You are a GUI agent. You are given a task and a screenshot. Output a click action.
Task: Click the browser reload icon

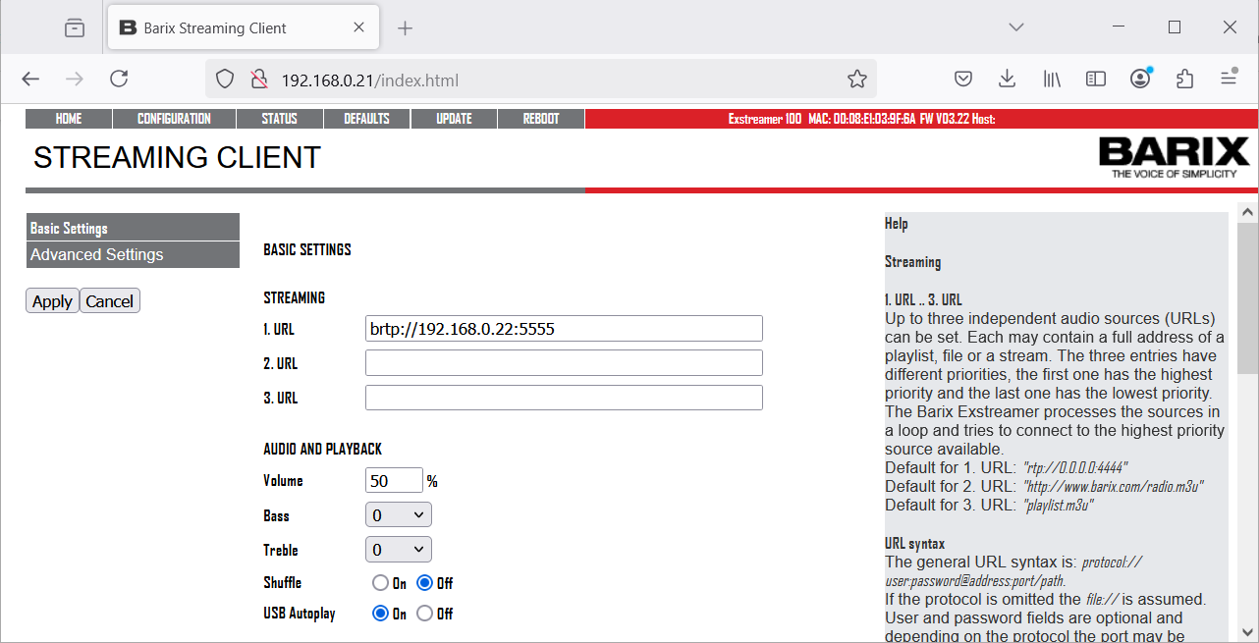point(119,80)
